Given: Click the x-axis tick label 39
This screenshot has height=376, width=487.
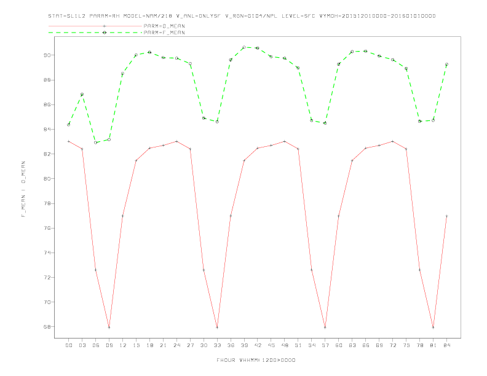Looking at the screenshot, I should point(244,345).
